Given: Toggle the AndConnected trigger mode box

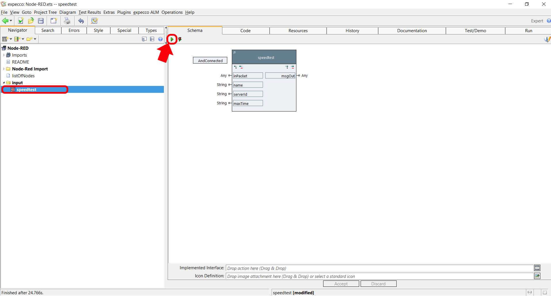Looking at the screenshot, I should click(210, 61).
